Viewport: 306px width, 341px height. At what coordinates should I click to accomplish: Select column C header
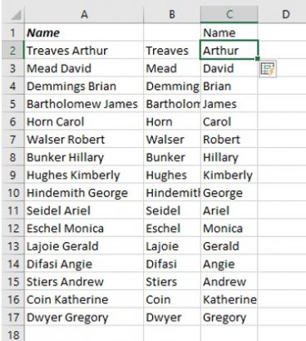point(229,14)
